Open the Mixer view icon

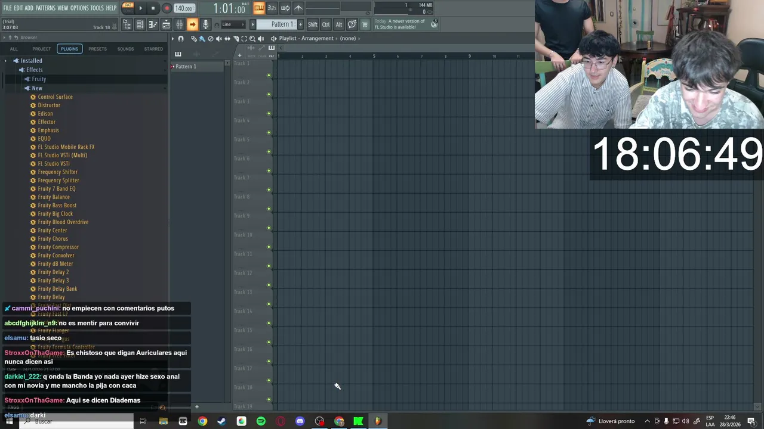(179, 24)
